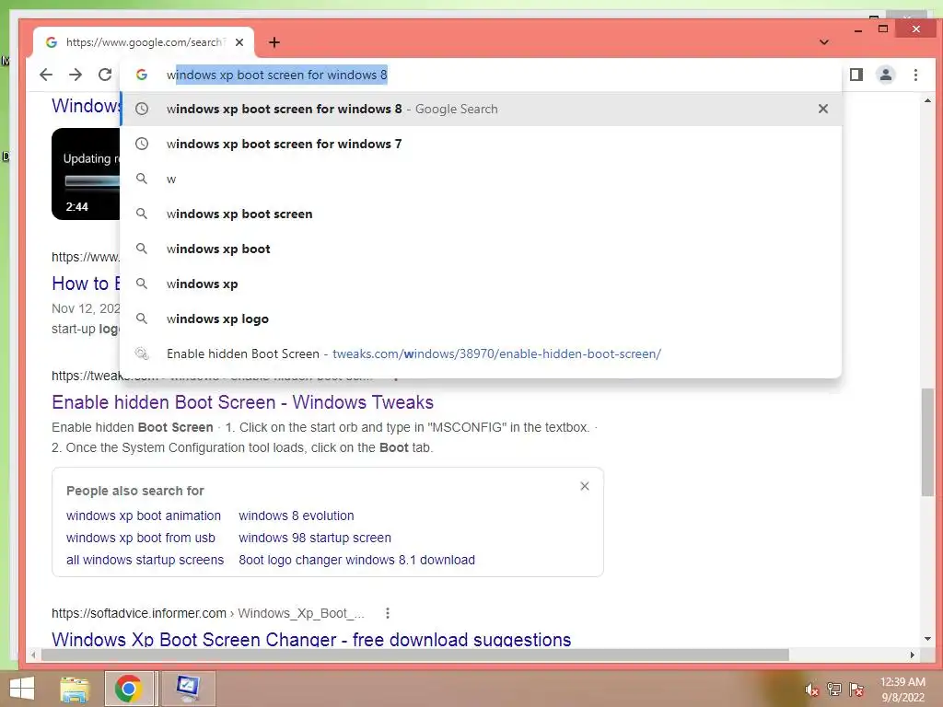The image size is (943, 707).
Task: Select the 'windows xp' suggestion
Action: (481, 284)
